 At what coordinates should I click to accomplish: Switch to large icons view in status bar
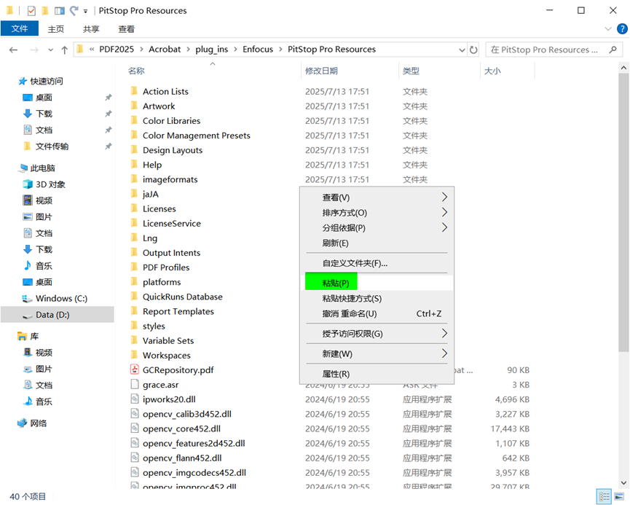click(x=619, y=496)
